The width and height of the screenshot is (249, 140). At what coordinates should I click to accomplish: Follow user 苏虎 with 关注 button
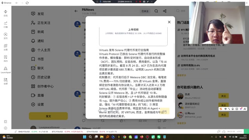(223, 96)
